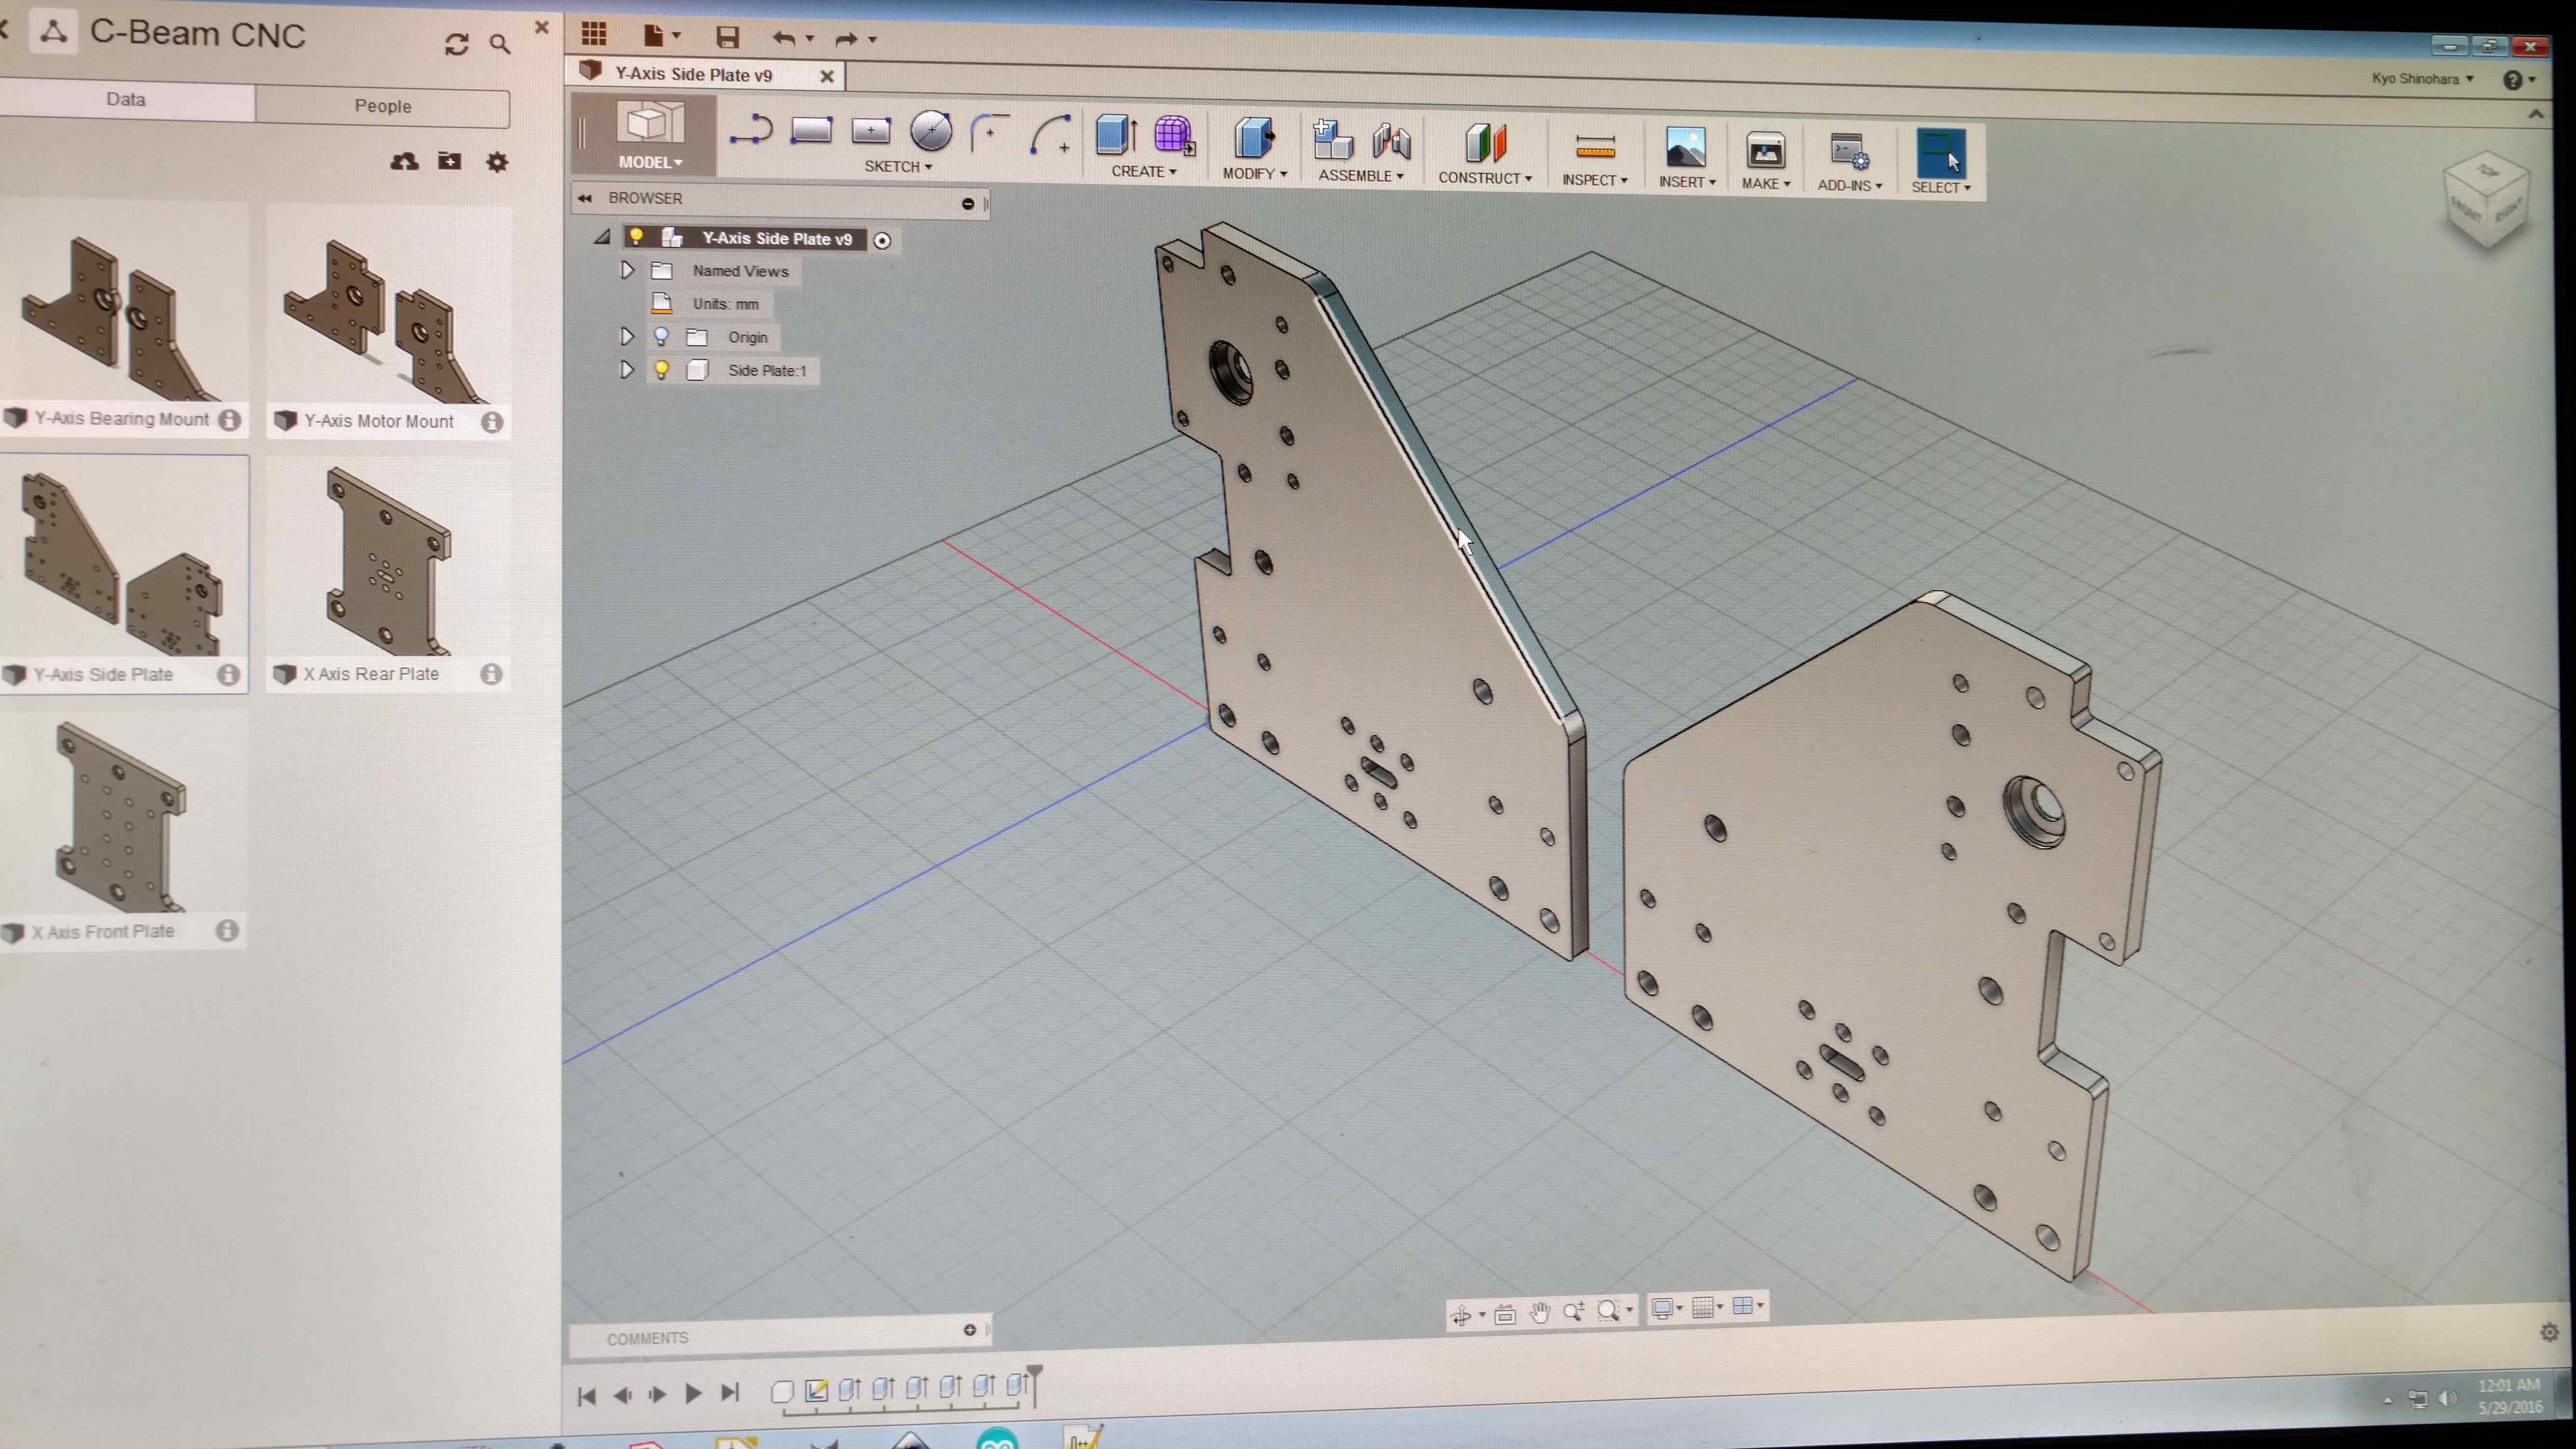Viewport: 2576px width, 1449px height.
Task: Click the Undo arrow
Action: (784, 39)
